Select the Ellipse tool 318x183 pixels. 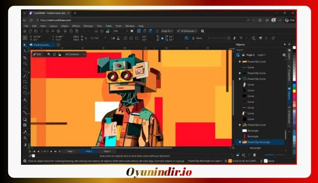[x=25, y=87]
